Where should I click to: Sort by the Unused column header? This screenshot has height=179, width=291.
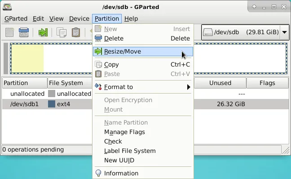[220, 83]
